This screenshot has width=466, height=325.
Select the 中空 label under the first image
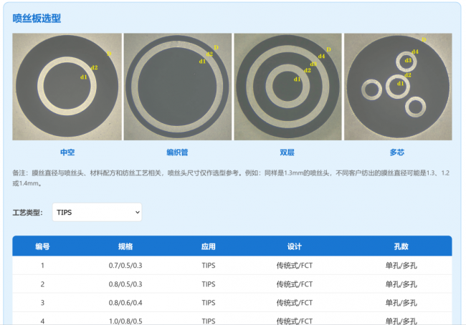coord(67,152)
